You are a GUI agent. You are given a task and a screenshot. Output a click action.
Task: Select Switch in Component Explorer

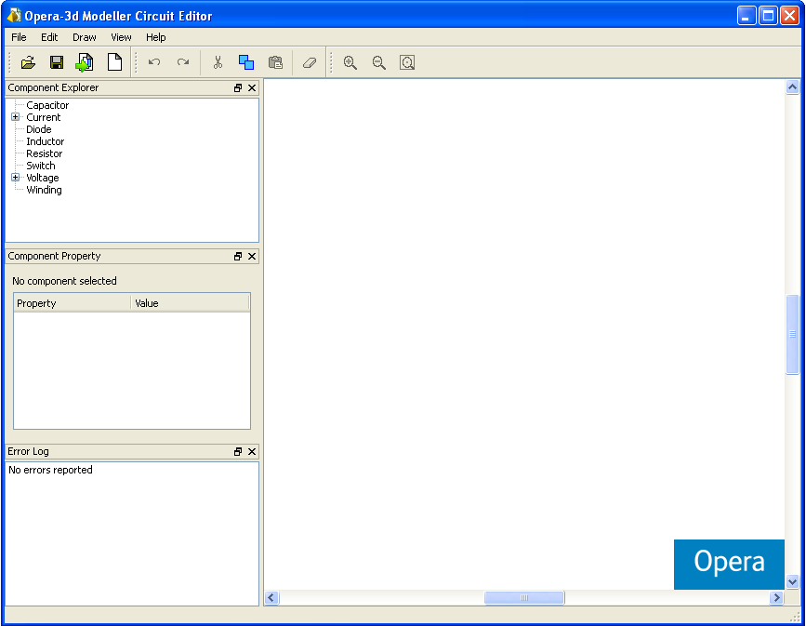[x=41, y=166]
